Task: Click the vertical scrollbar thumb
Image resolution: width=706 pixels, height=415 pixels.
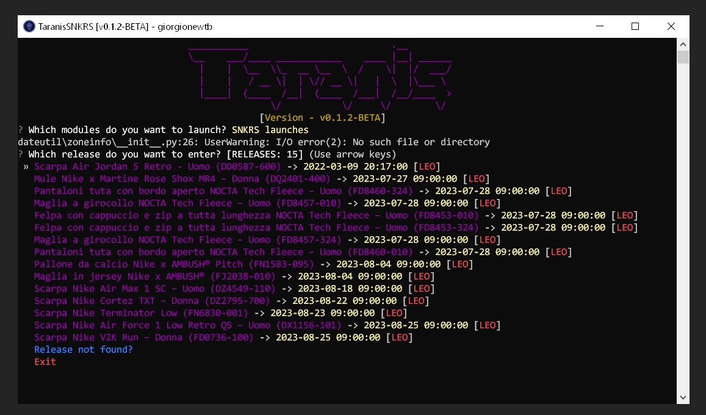Action: (x=683, y=57)
